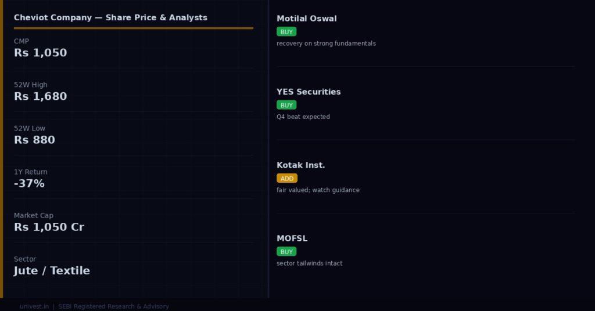Select the Market Cap label

(x=34, y=215)
